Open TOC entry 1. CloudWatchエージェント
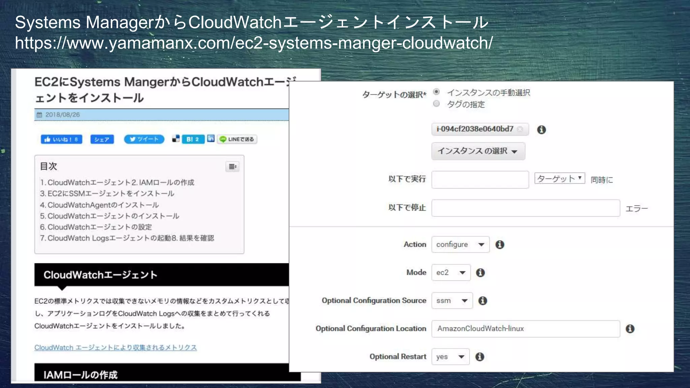Screen dimensions: 690x388 click(85, 182)
